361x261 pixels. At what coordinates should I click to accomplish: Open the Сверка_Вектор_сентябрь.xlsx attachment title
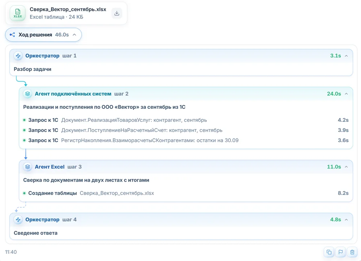pyautogui.click(x=68, y=9)
